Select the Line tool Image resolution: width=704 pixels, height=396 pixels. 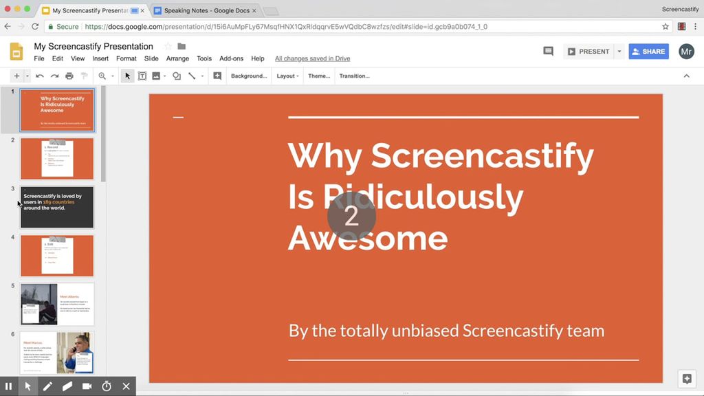click(x=192, y=76)
